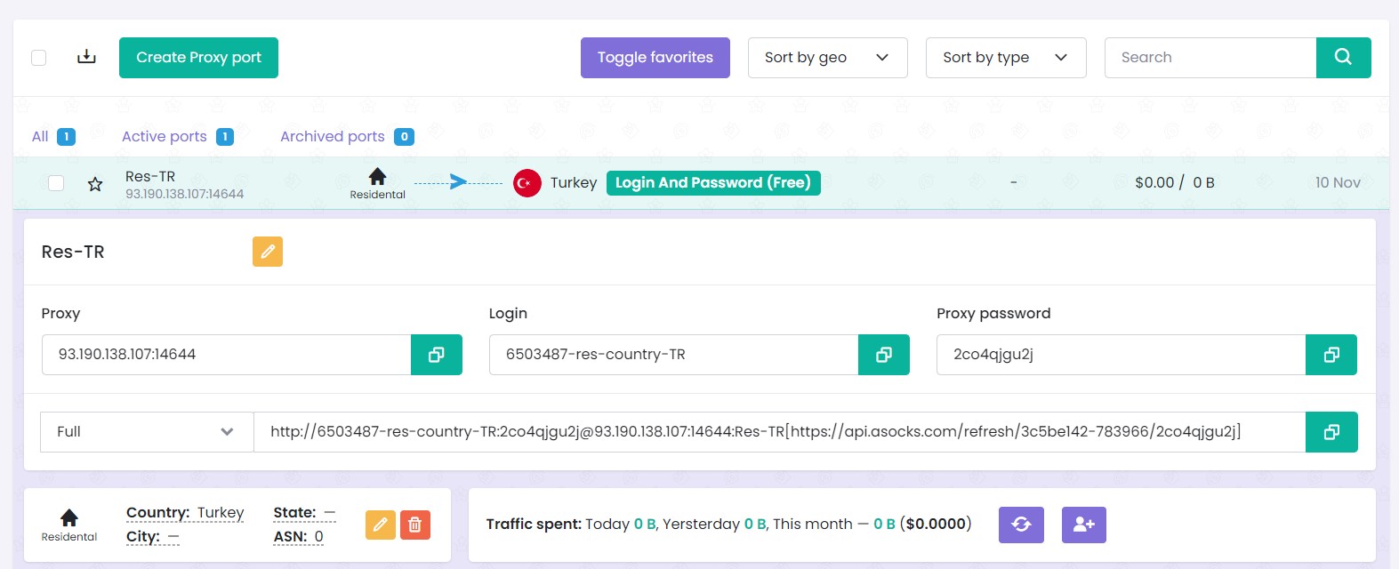The width and height of the screenshot is (1399, 569).
Task: Check the Res-TR row checkbox
Action: 56,183
